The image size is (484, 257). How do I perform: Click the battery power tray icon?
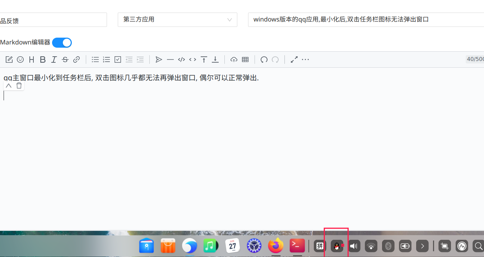[405, 246]
